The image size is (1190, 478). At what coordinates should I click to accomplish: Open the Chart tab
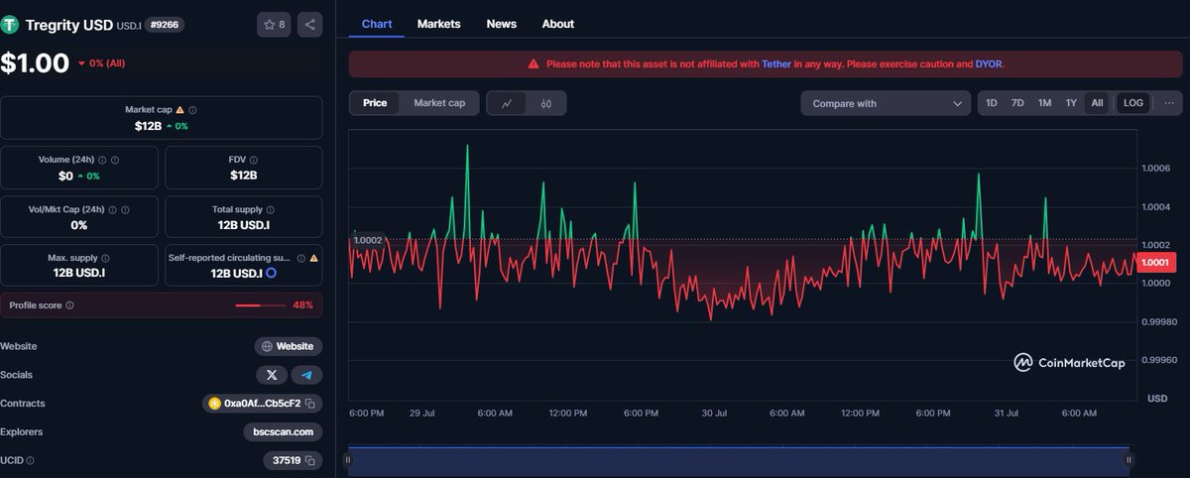coord(377,24)
